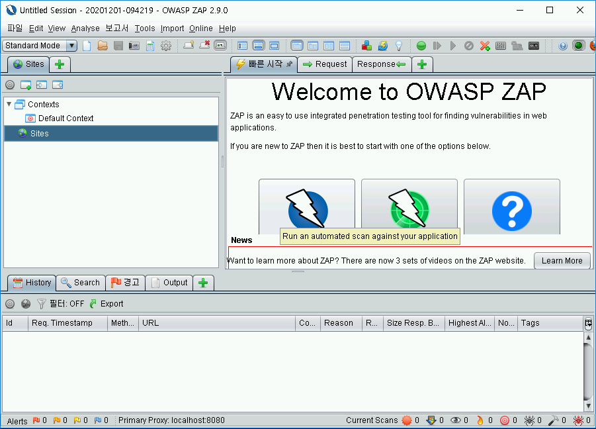Viewport: 596px width, 429px height.
Task: Open the Standard Mode dropdown
Action: [x=40, y=46]
